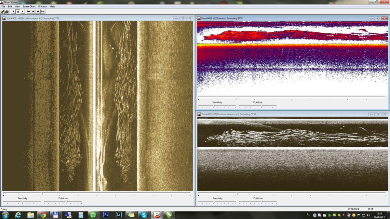Click the sidescan window Sensitivity slider
The width and height of the screenshot is (390, 219).
pyautogui.click(x=22, y=202)
